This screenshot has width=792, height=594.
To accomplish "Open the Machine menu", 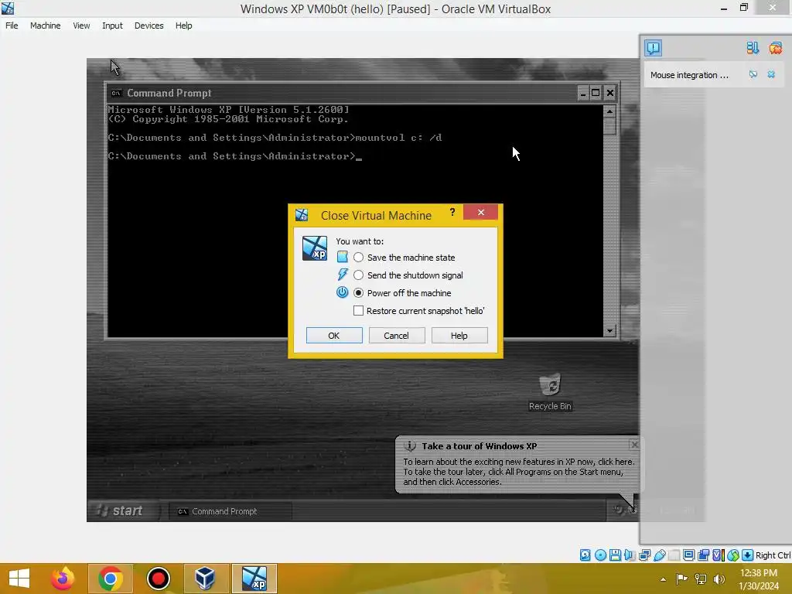I will tap(46, 26).
